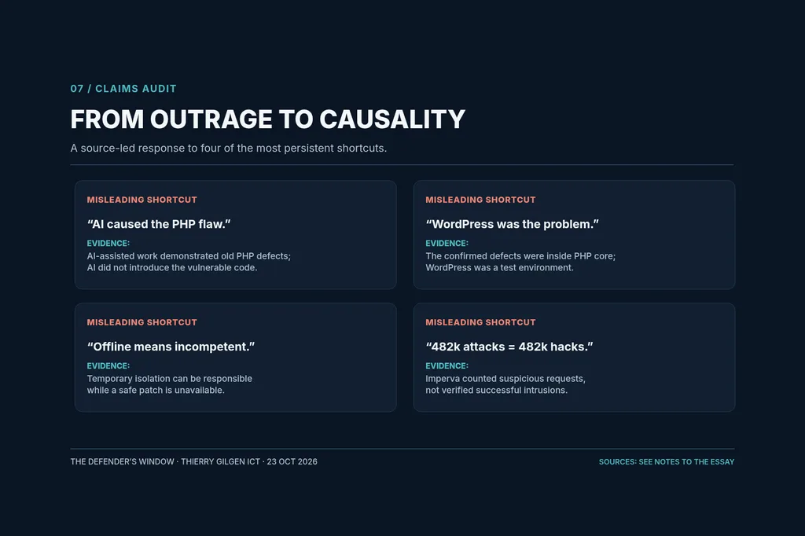Click the quote "482k attacks = 482k hacks."
Viewport: 805px width, 536px height.
click(x=509, y=347)
